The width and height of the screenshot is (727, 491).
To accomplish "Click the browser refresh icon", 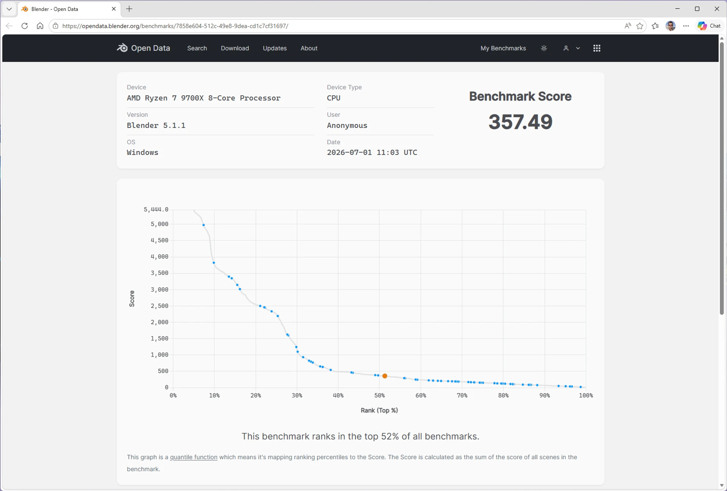I will 25,26.
